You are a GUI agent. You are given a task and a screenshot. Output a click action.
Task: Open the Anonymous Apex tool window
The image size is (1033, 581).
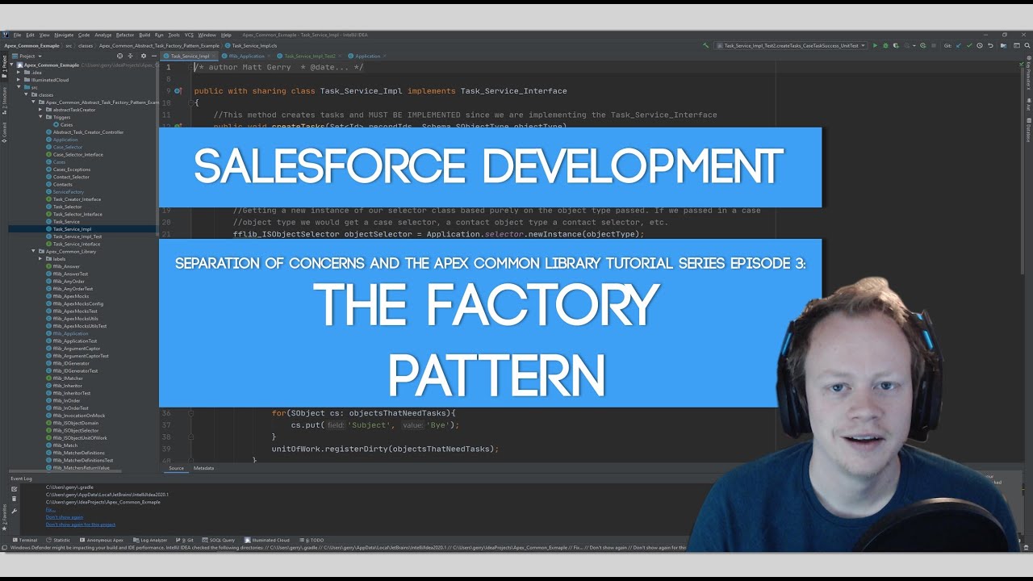102,540
